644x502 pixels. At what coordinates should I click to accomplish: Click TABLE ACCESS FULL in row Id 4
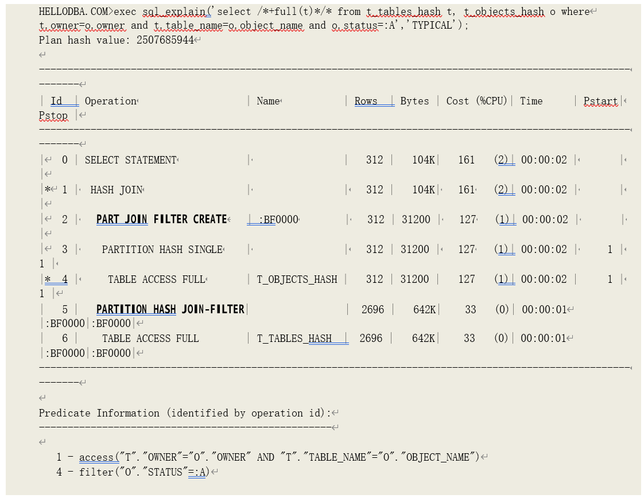coord(156,279)
